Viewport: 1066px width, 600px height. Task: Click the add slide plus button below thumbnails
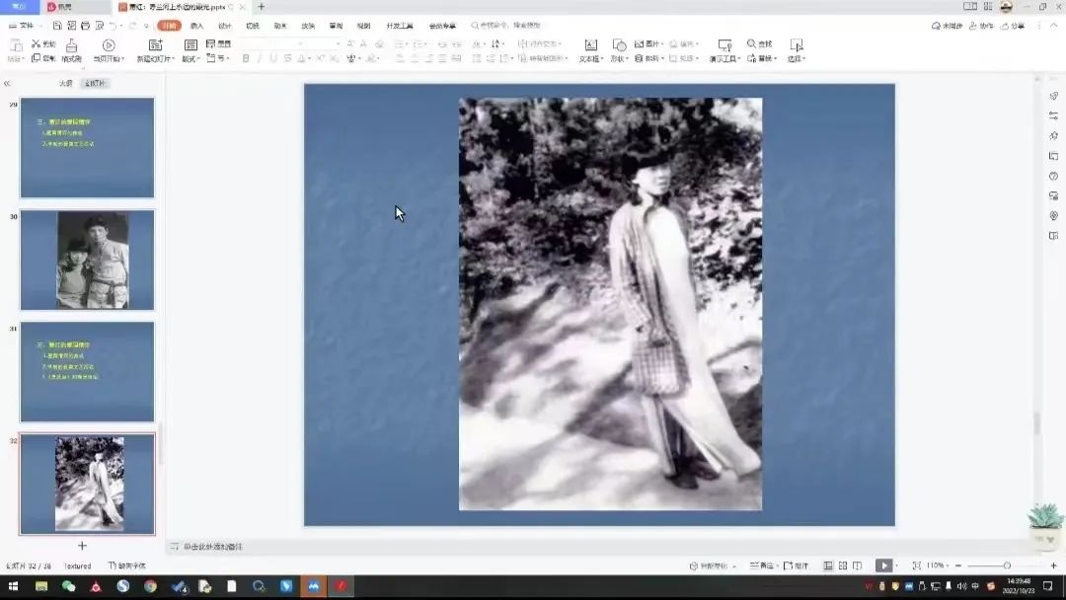point(82,546)
